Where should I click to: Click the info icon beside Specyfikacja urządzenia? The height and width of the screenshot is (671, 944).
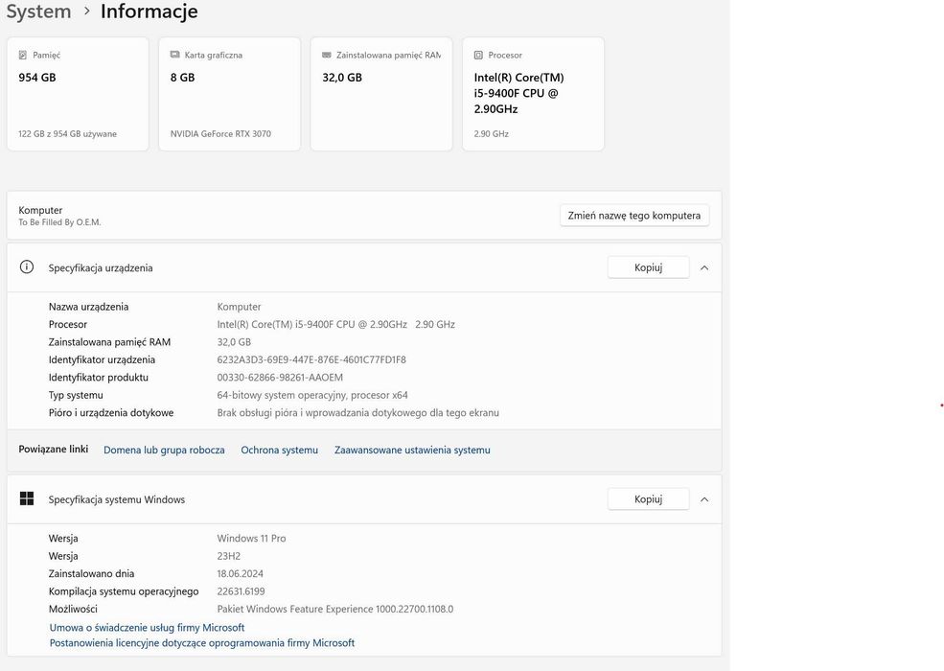click(x=27, y=266)
